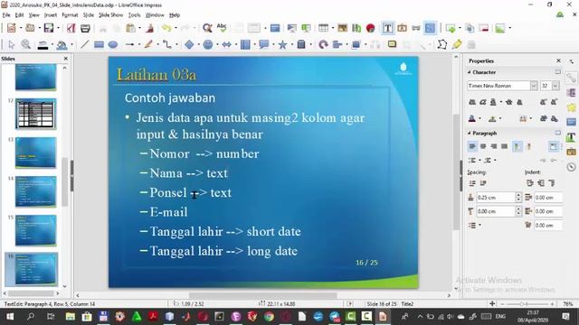Screen dimensions: 579x325
Task: Click Clone Formatting paintbrush icon
Action: coord(150,28)
